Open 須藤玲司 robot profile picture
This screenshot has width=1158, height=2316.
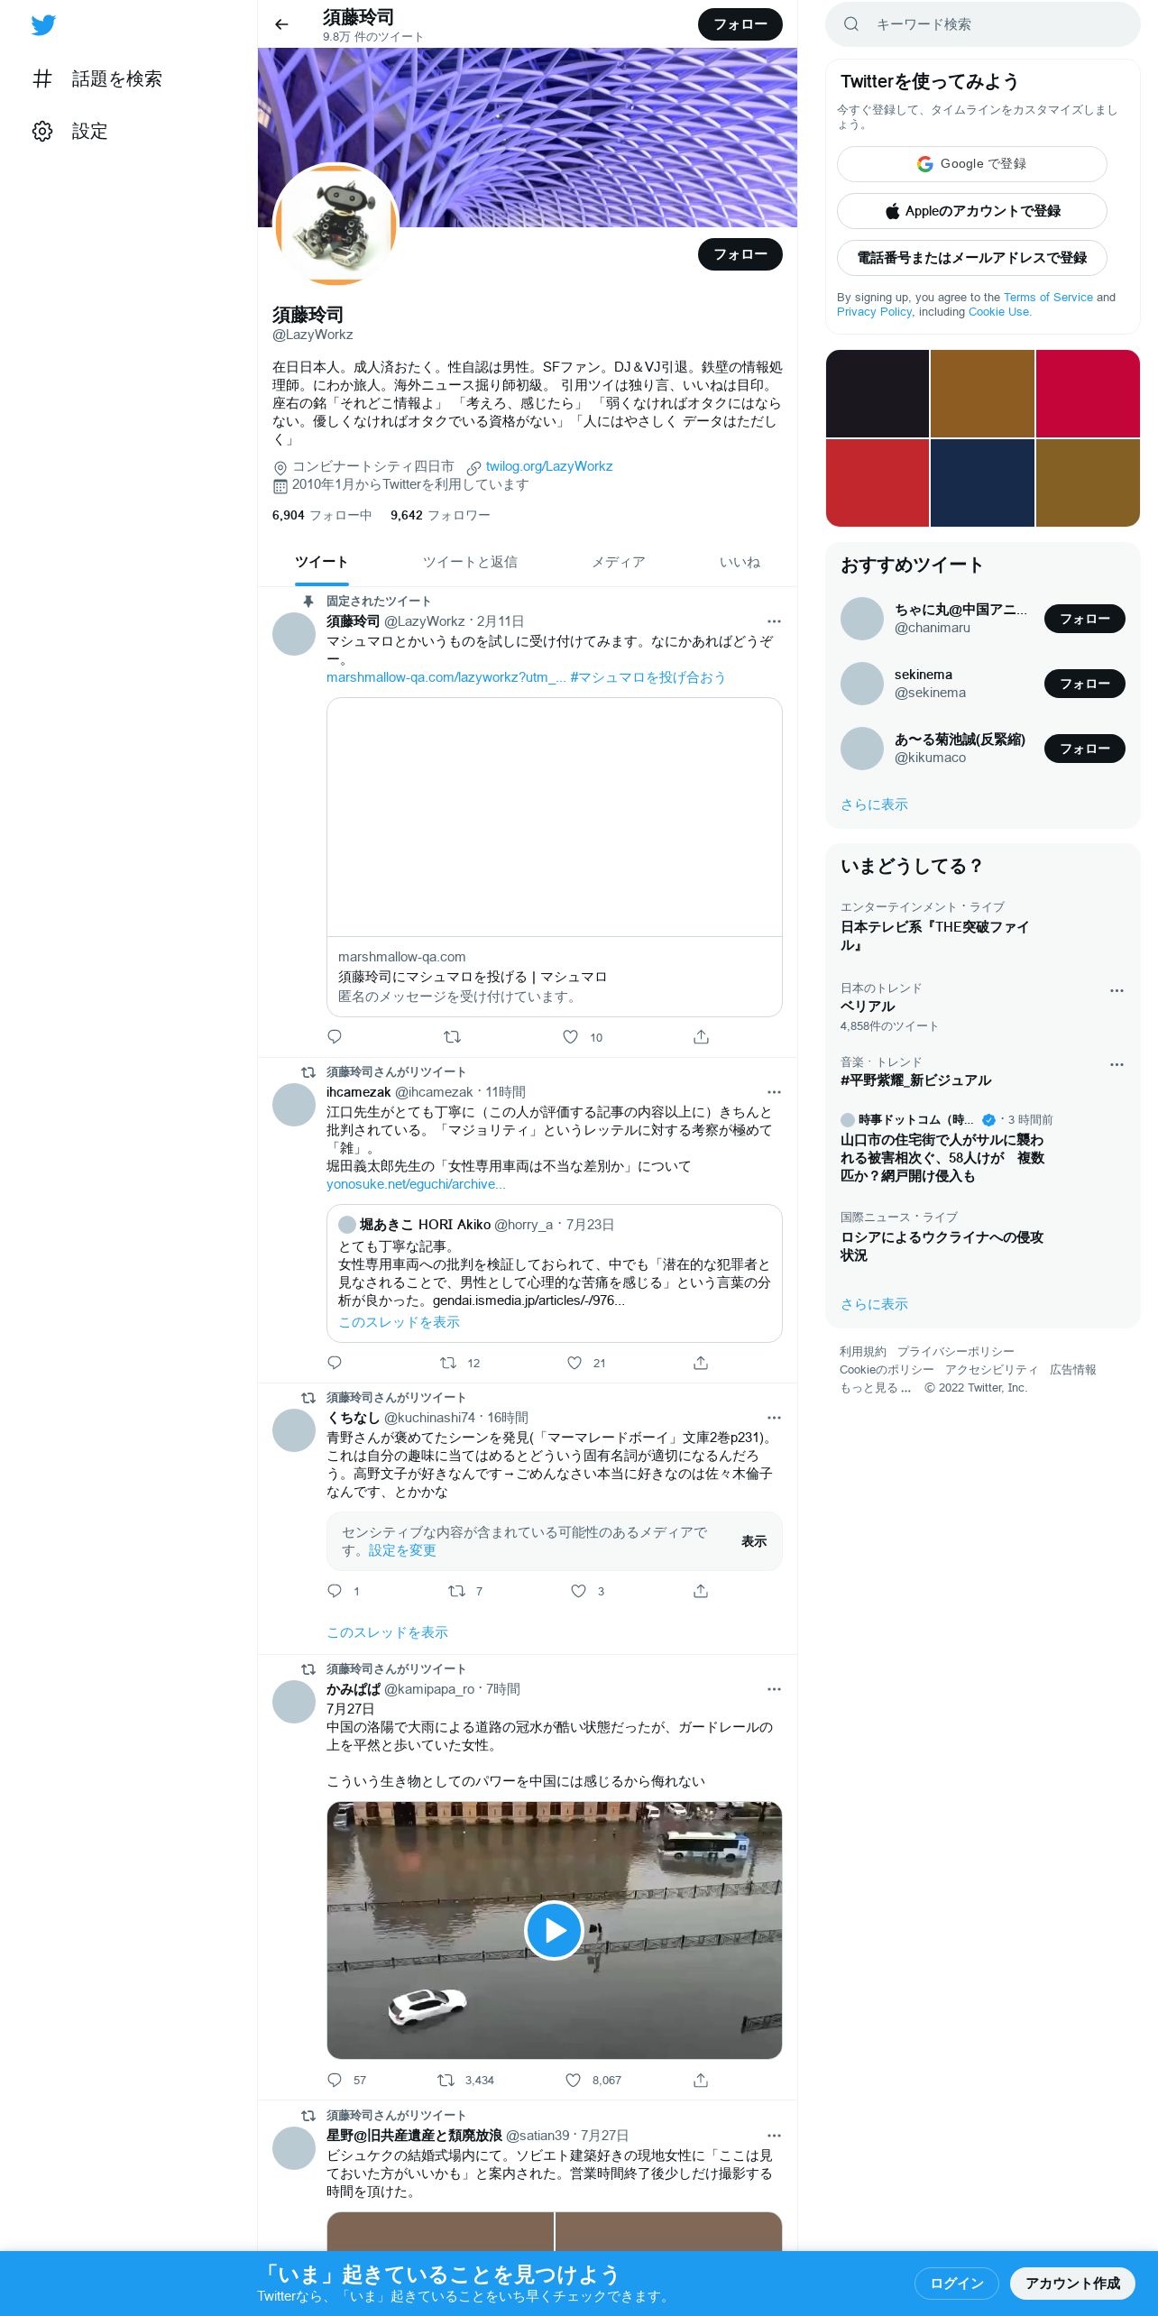pyautogui.click(x=335, y=224)
